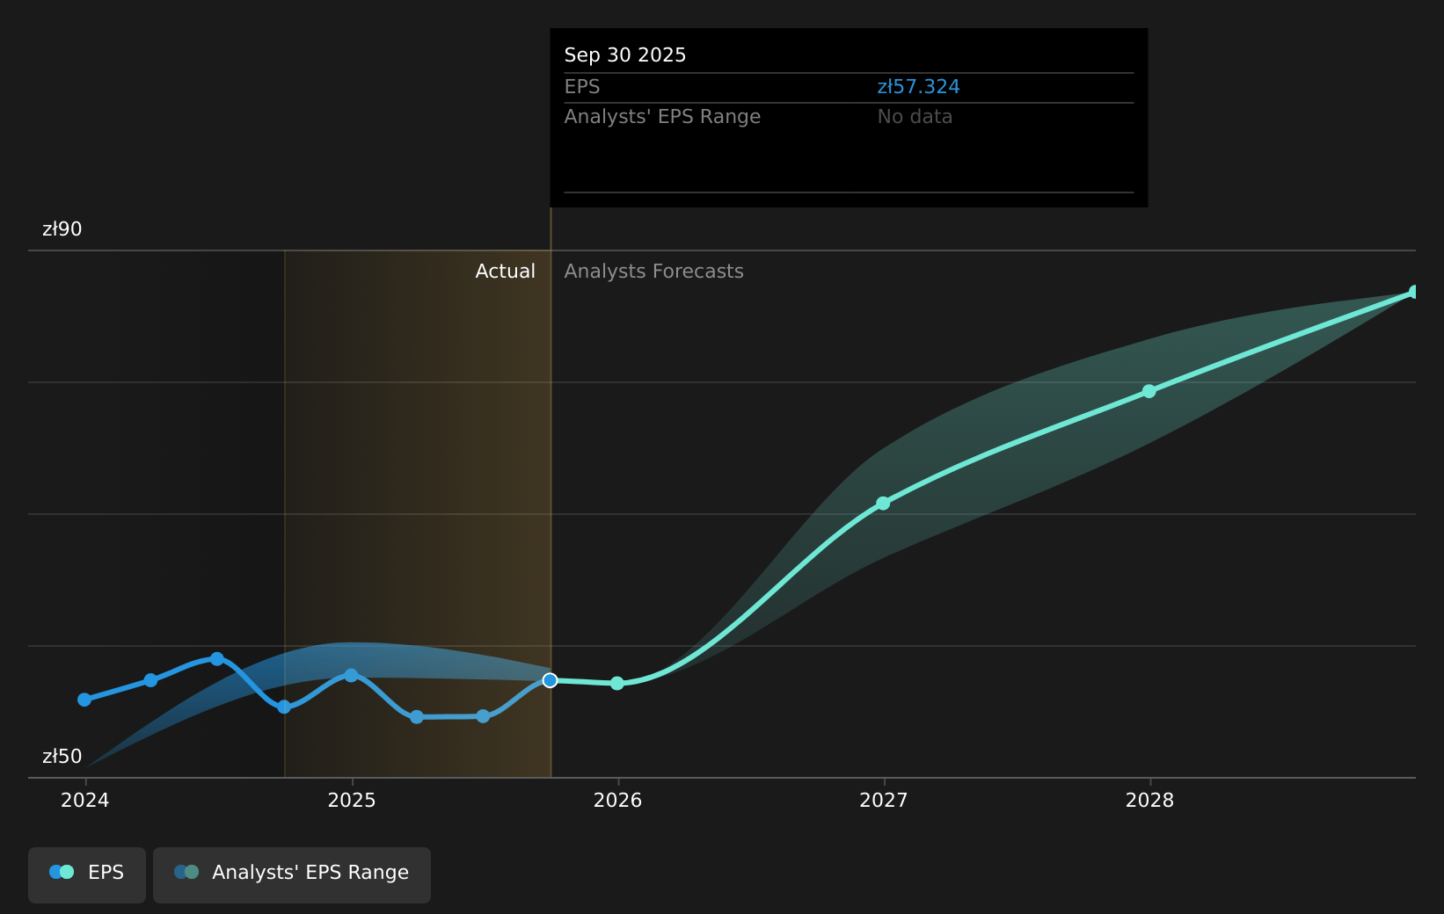This screenshot has height=914, width=1444.
Task: Click the forecast EPS point at 2026
Action: click(x=617, y=683)
